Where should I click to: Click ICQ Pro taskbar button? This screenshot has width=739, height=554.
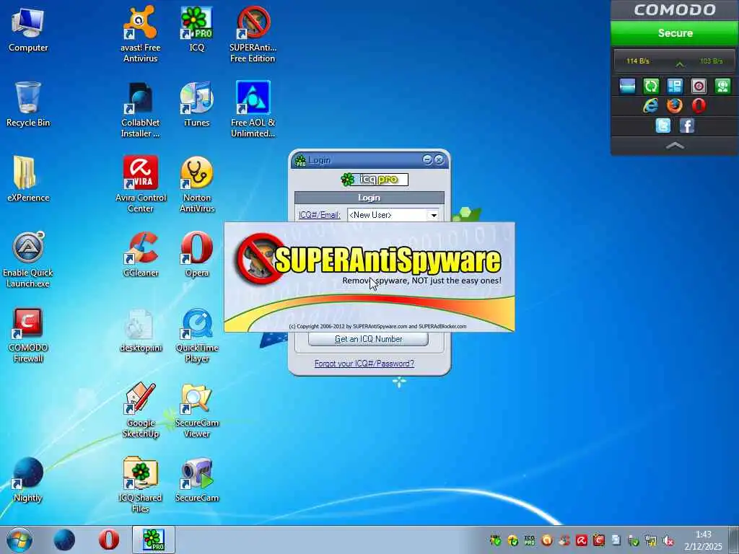pyautogui.click(x=154, y=540)
